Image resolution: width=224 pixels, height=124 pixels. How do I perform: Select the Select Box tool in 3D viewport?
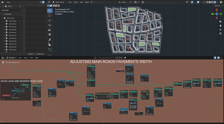(x=50, y=11)
